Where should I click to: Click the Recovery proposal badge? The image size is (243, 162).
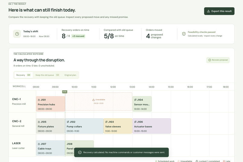218,60
